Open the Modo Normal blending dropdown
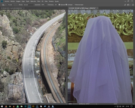This screenshot has width=135, height=108. point(29,5)
